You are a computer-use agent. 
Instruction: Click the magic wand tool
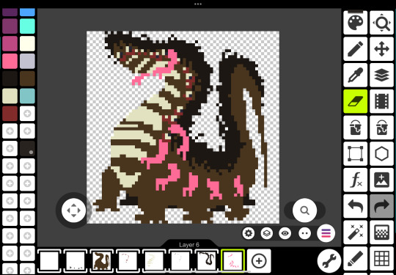point(355,232)
